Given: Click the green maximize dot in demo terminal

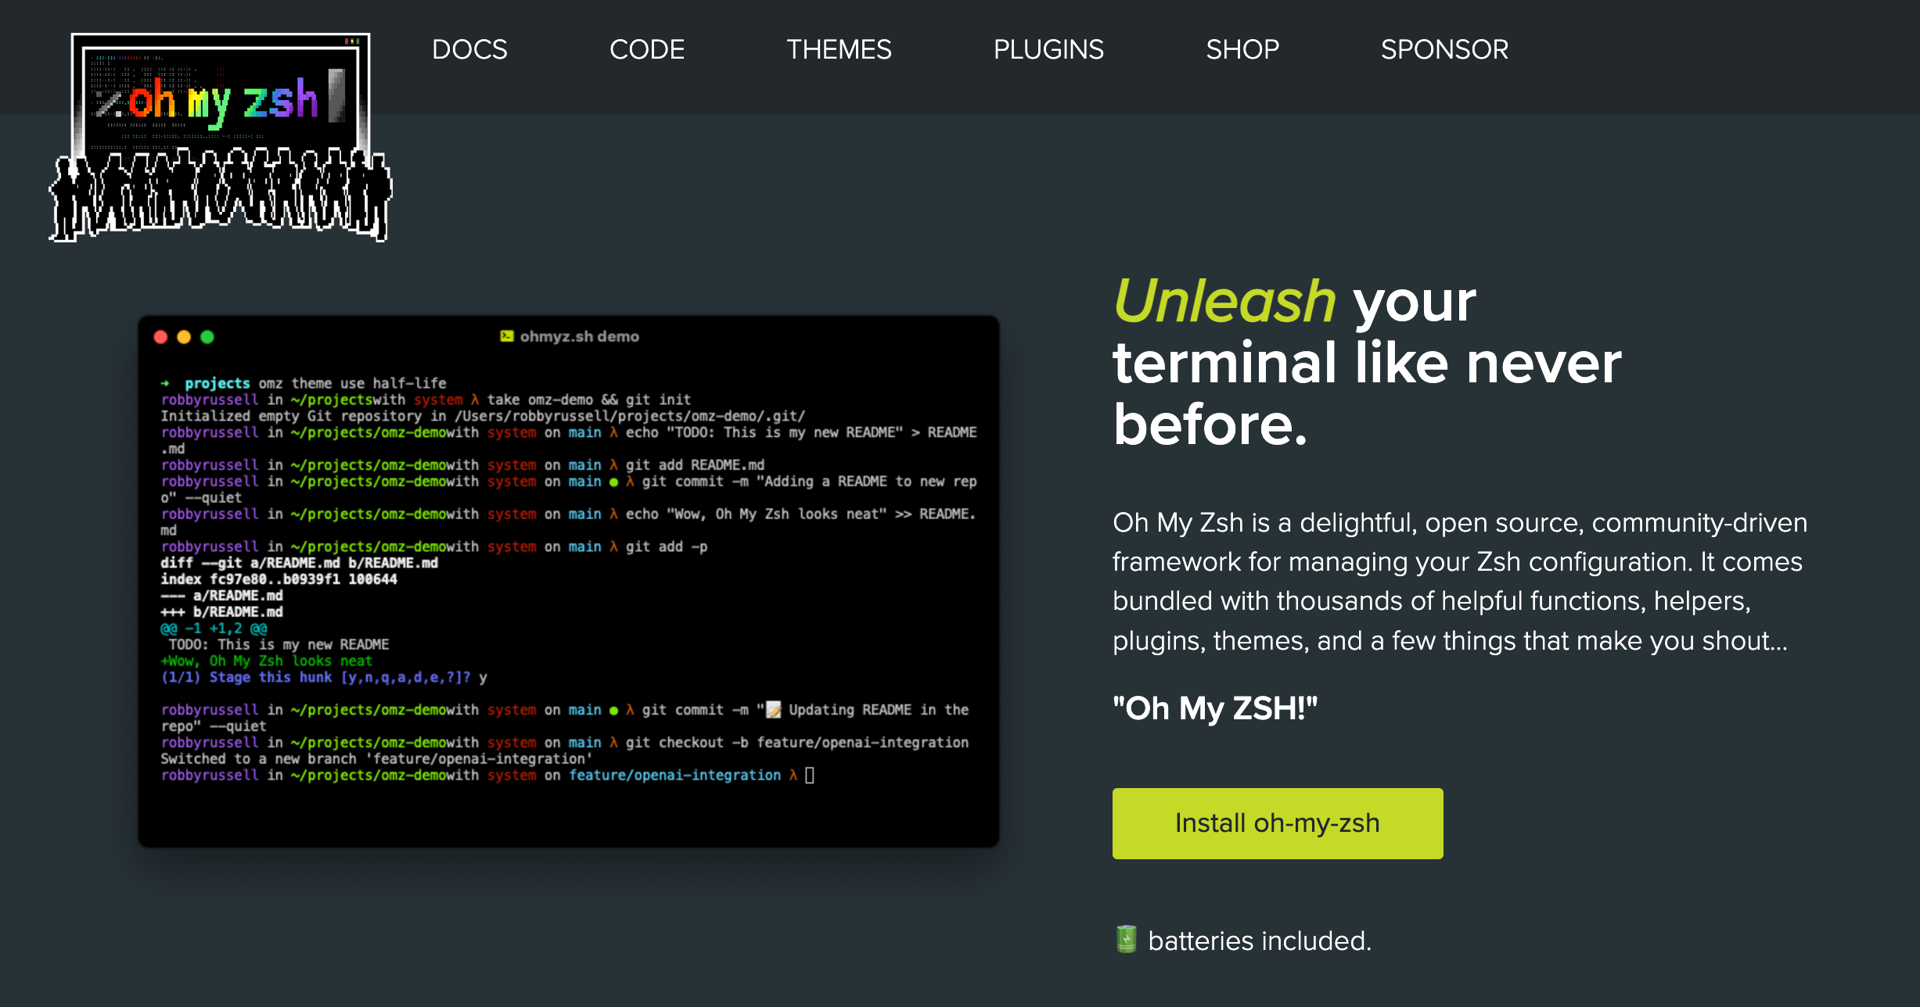Looking at the screenshot, I should pyautogui.click(x=207, y=337).
